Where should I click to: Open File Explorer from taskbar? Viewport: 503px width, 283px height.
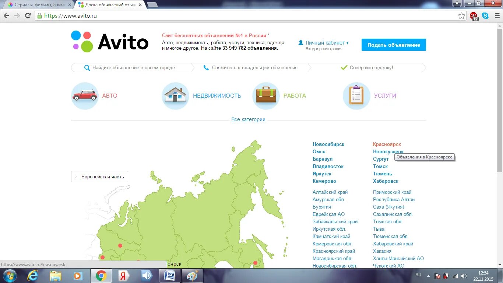click(x=56, y=276)
